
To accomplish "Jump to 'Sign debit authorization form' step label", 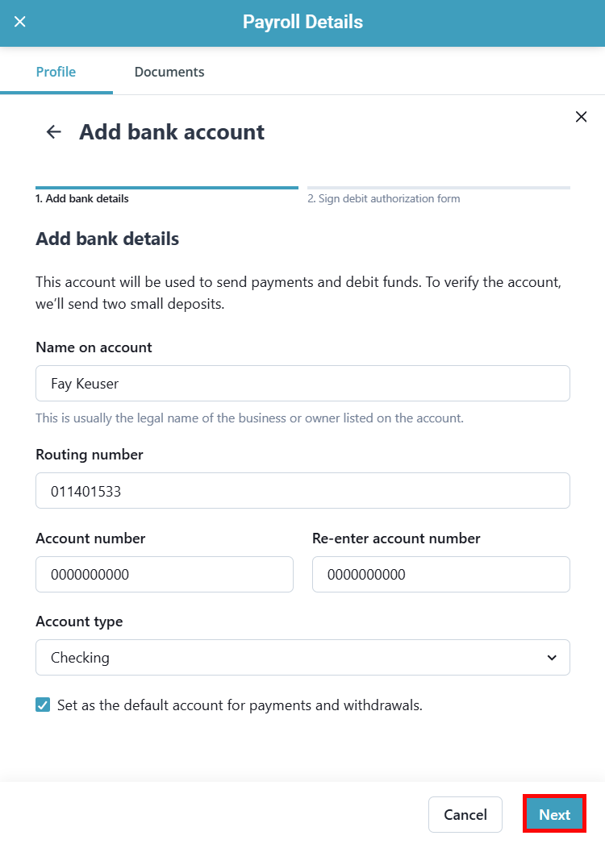I will [384, 199].
